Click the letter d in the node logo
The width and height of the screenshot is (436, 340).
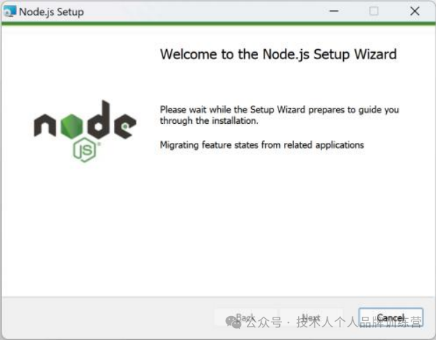(x=98, y=120)
